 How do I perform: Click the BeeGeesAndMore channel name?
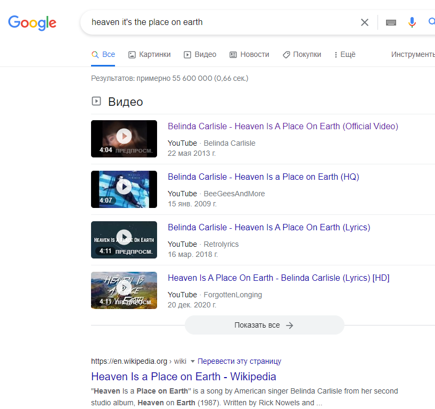point(234,194)
